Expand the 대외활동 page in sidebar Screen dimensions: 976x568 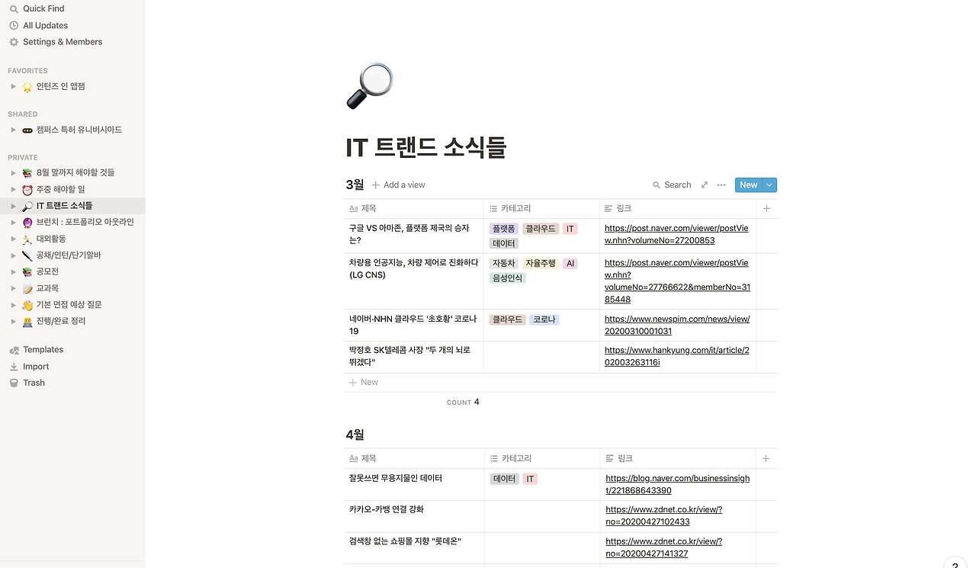pyautogui.click(x=13, y=239)
